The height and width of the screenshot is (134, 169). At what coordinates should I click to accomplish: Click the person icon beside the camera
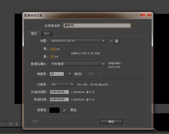click(17, 124)
